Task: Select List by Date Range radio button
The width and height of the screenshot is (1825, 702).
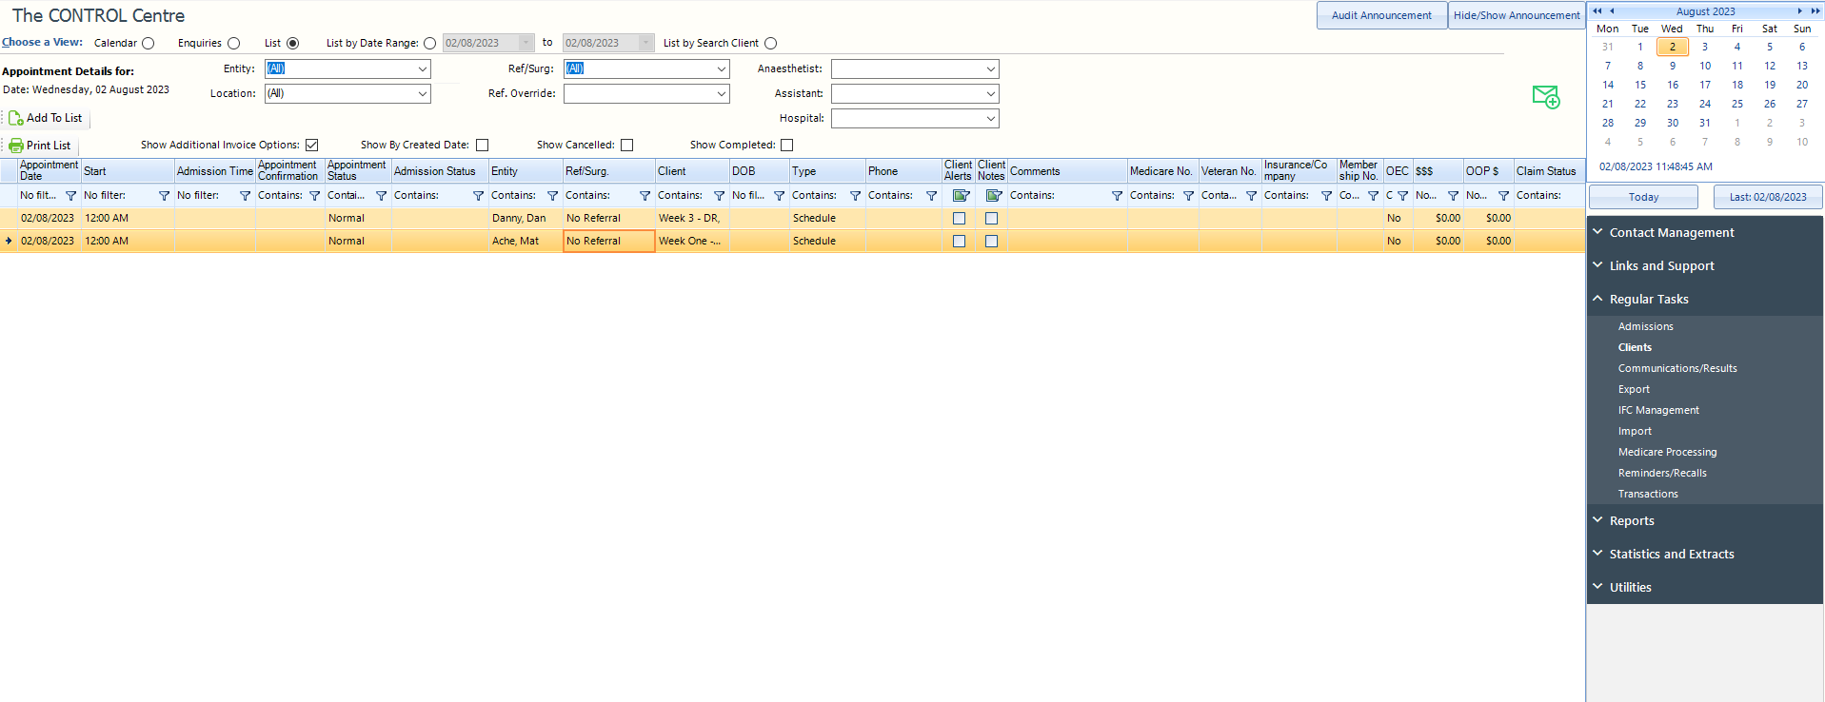Action: click(429, 44)
